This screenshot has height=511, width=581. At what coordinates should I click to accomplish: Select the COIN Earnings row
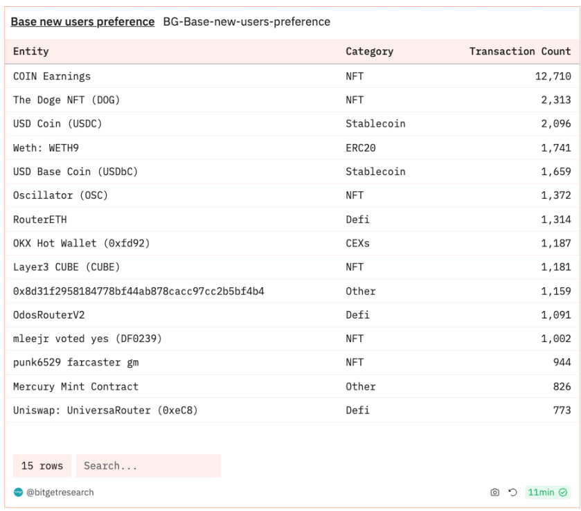point(292,76)
